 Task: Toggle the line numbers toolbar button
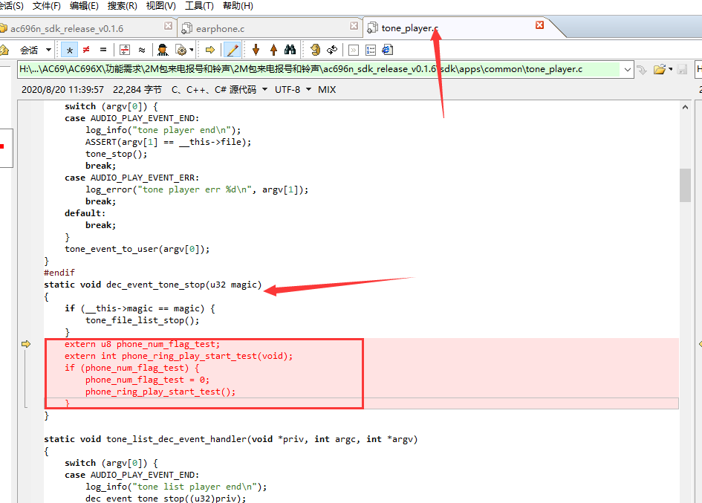point(371,50)
